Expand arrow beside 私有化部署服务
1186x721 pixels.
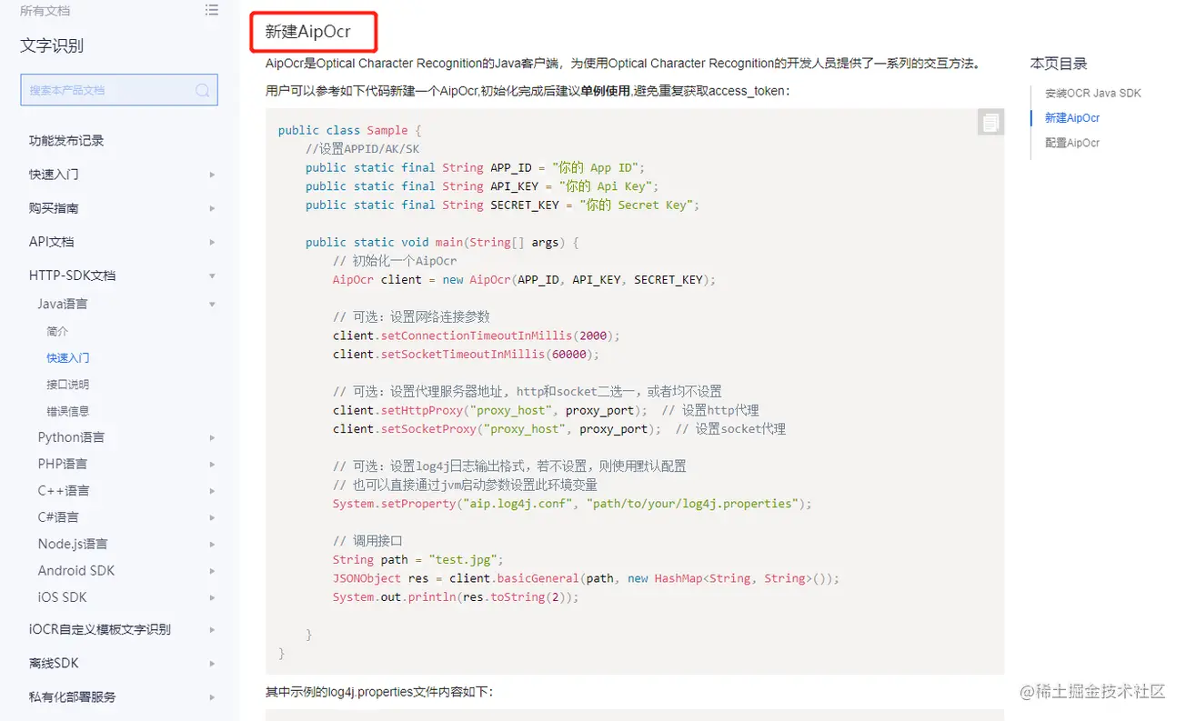[x=212, y=697]
